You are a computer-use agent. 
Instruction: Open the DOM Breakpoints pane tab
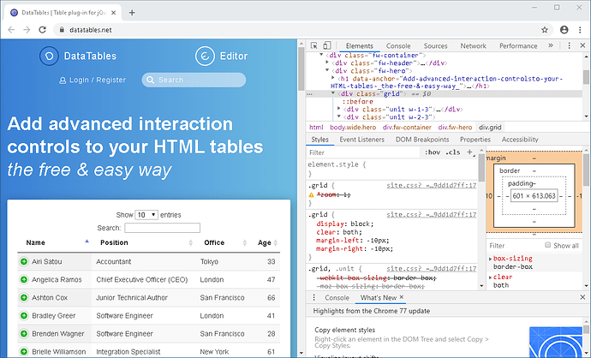(x=422, y=140)
